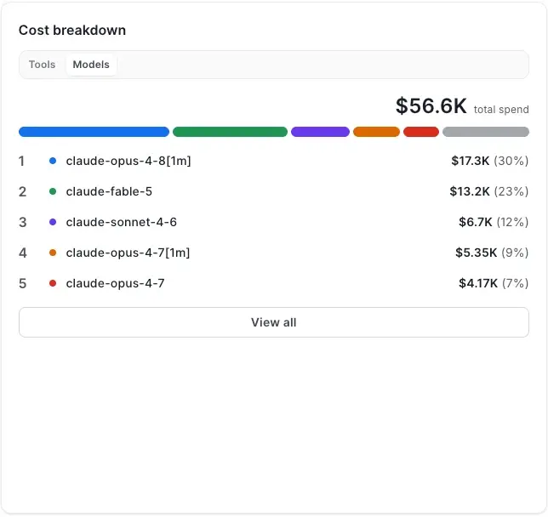Click rank number 1 in the list
This screenshot has height=517, width=548.
point(21,161)
